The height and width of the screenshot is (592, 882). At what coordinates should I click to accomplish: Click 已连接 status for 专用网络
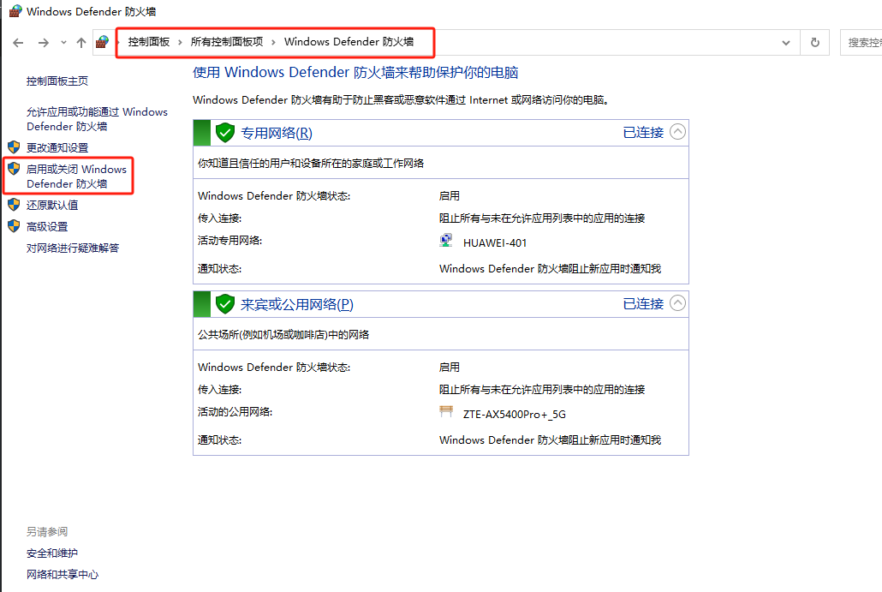coord(643,132)
